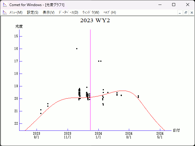195x146 pixels.
Task: Click the Comet for Windows title bar icon
Action: pyautogui.click(x=5, y=5)
